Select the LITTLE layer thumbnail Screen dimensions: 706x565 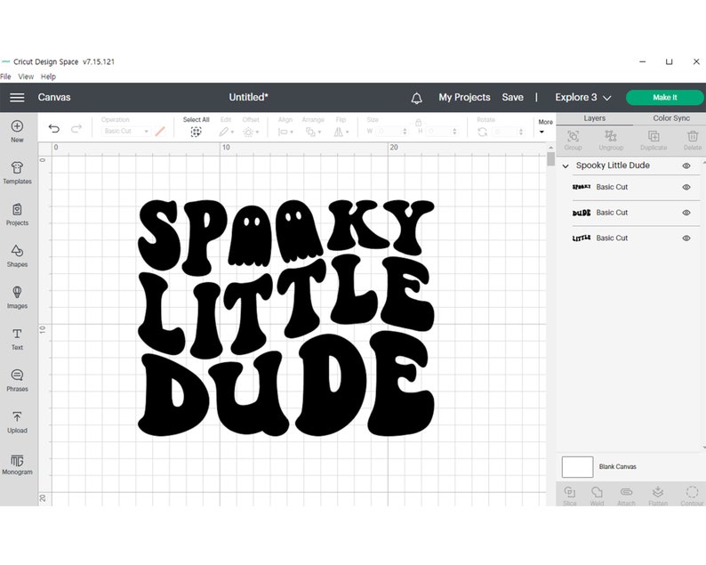[581, 238]
